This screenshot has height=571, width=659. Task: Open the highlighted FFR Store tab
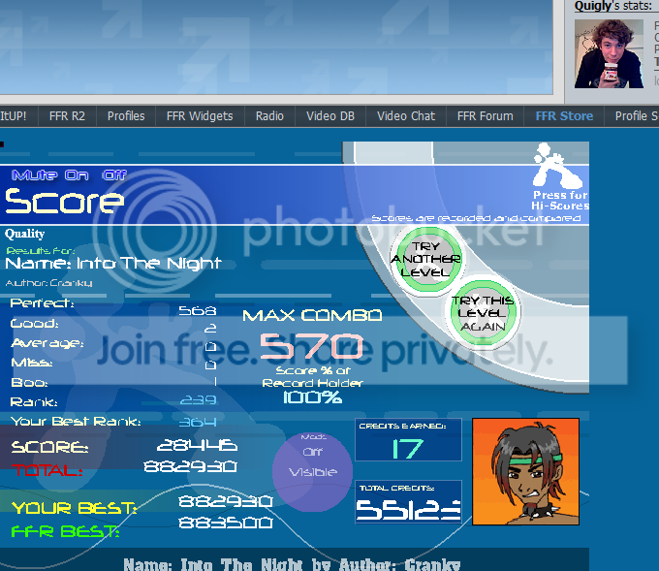(564, 115)
